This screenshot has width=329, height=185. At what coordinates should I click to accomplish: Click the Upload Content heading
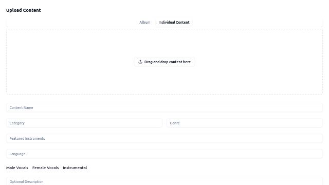(24, 10)
